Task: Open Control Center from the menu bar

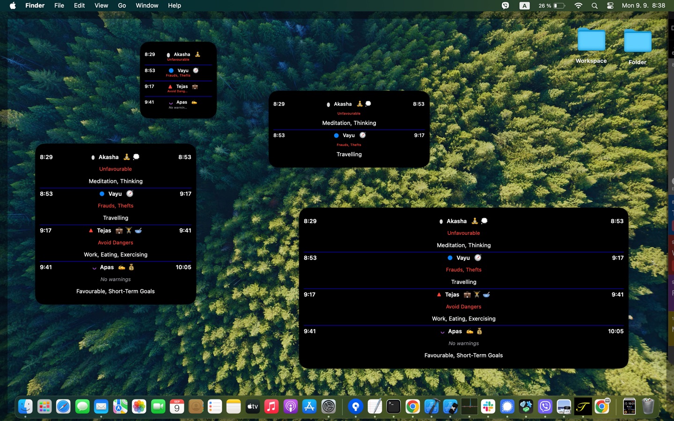Action: tap(610, 6)
